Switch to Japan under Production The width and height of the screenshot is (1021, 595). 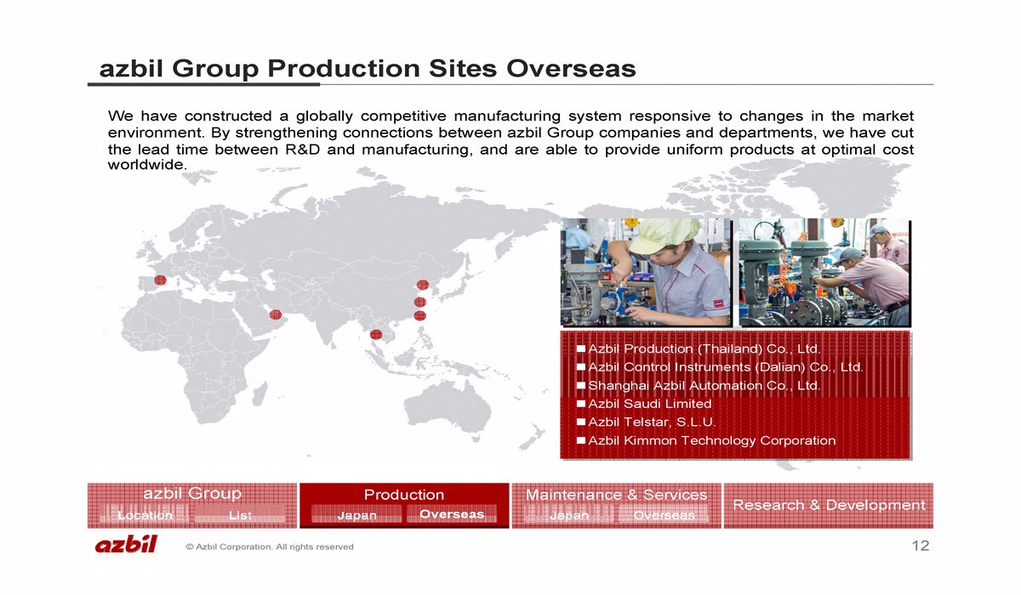[356, 515]
